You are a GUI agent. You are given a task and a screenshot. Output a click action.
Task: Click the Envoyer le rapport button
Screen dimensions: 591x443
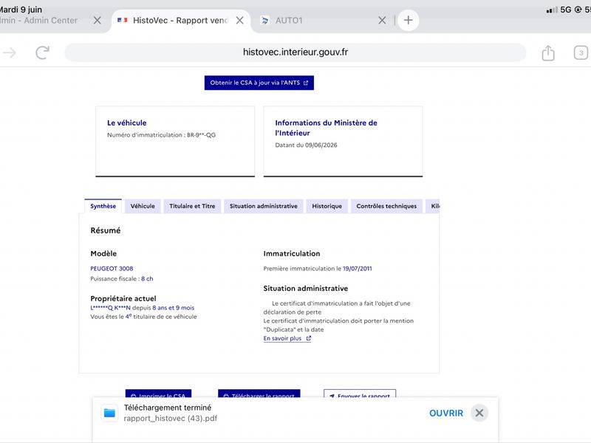[360, 394]
